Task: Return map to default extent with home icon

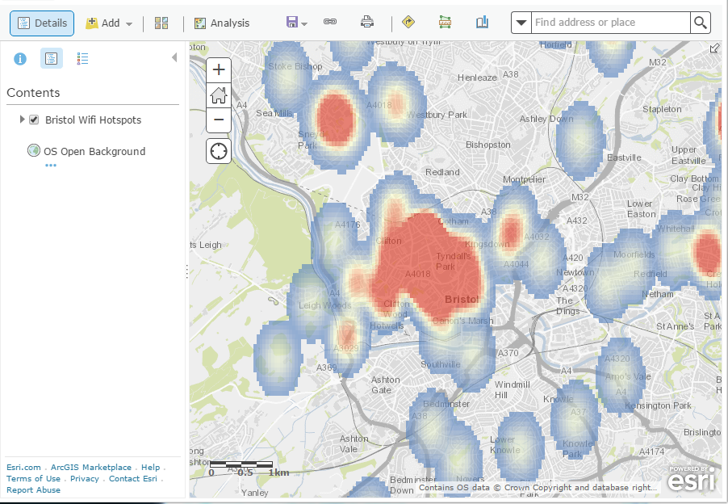Action: pyautogui.click(x=218, y=95)
